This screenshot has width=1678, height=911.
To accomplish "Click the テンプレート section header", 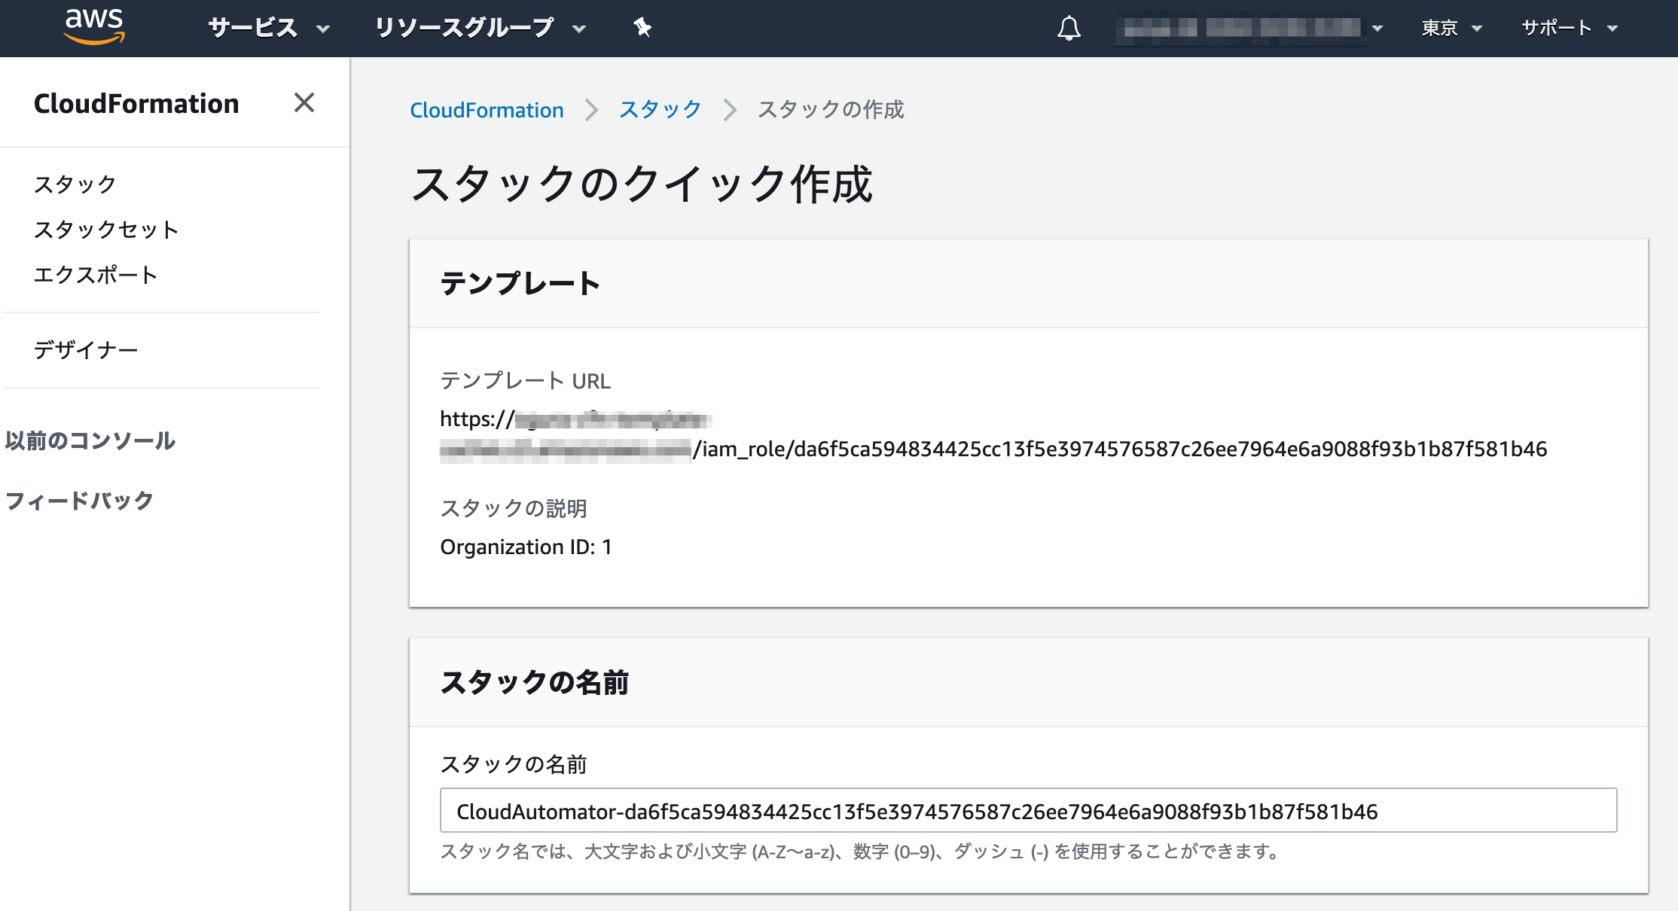I will (520, 284).
